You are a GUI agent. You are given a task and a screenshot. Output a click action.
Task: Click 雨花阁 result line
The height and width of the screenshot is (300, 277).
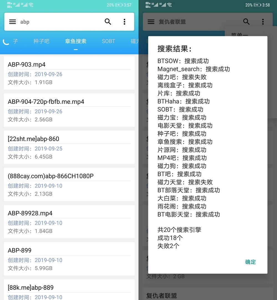tap(182, 206)
